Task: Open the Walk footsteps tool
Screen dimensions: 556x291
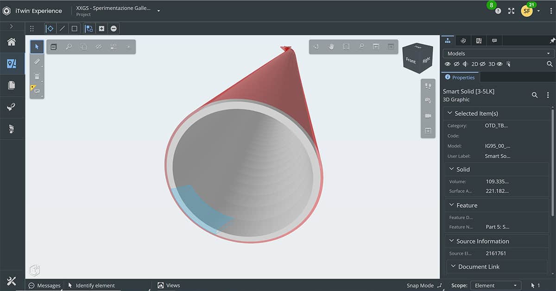Action: [428, 86]
